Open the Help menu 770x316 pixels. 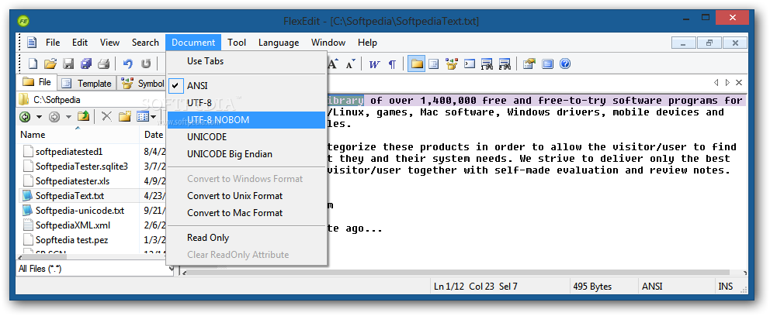pos(367,43)
